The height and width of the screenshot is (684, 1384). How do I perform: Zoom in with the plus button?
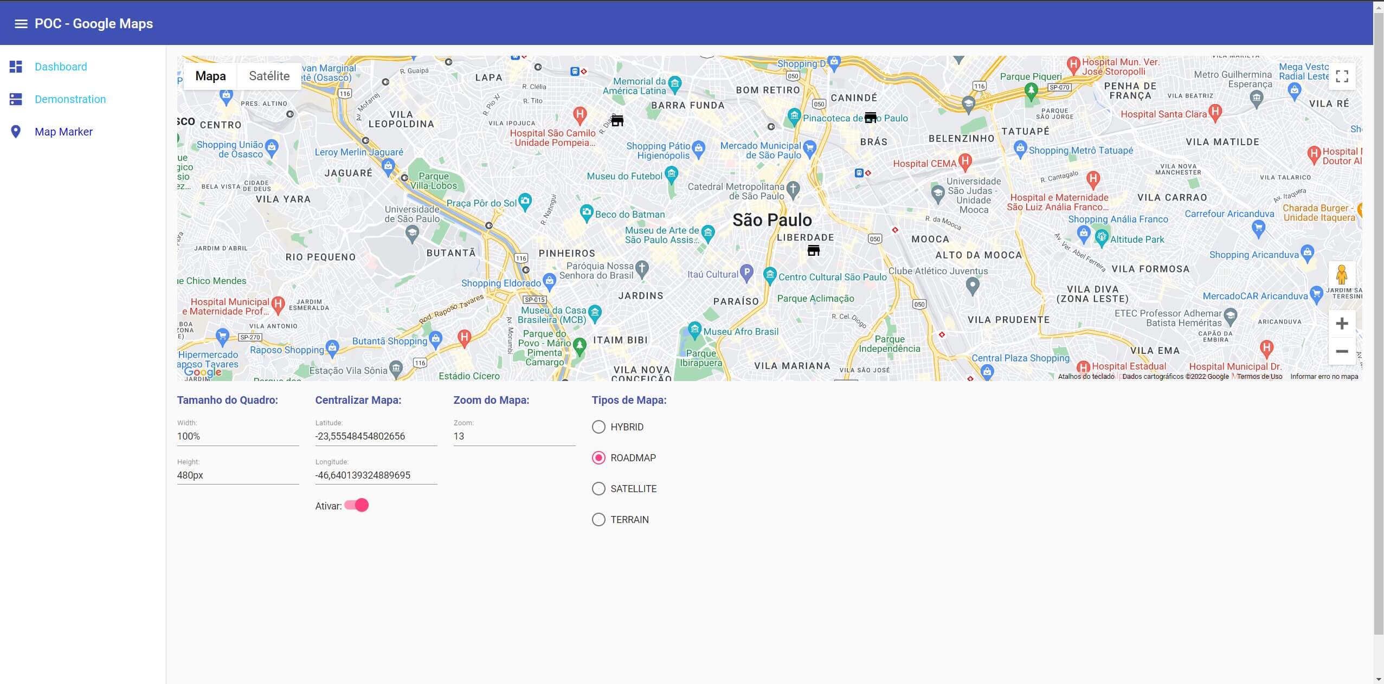1342,324
